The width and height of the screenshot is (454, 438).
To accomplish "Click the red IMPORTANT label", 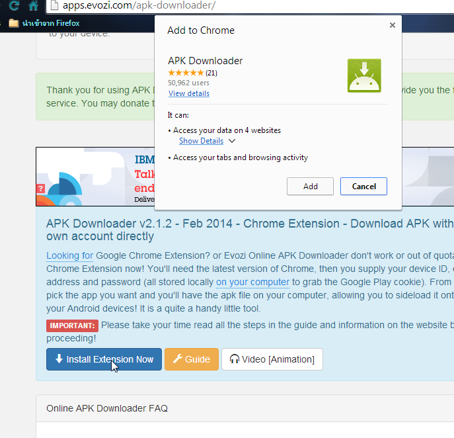I will click(73, 326).
